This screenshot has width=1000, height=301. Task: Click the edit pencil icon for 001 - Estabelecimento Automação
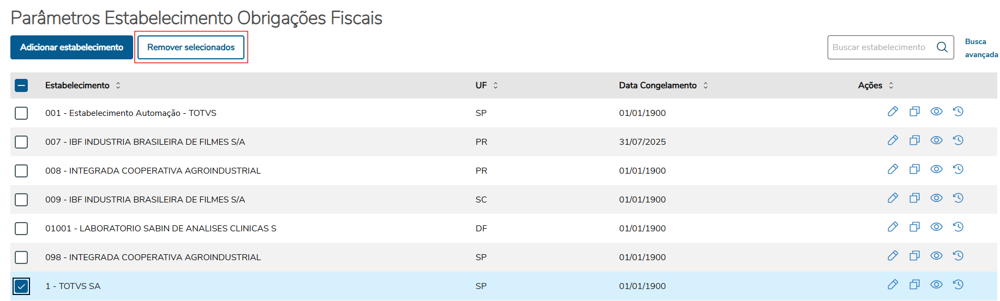coord(893,112)
